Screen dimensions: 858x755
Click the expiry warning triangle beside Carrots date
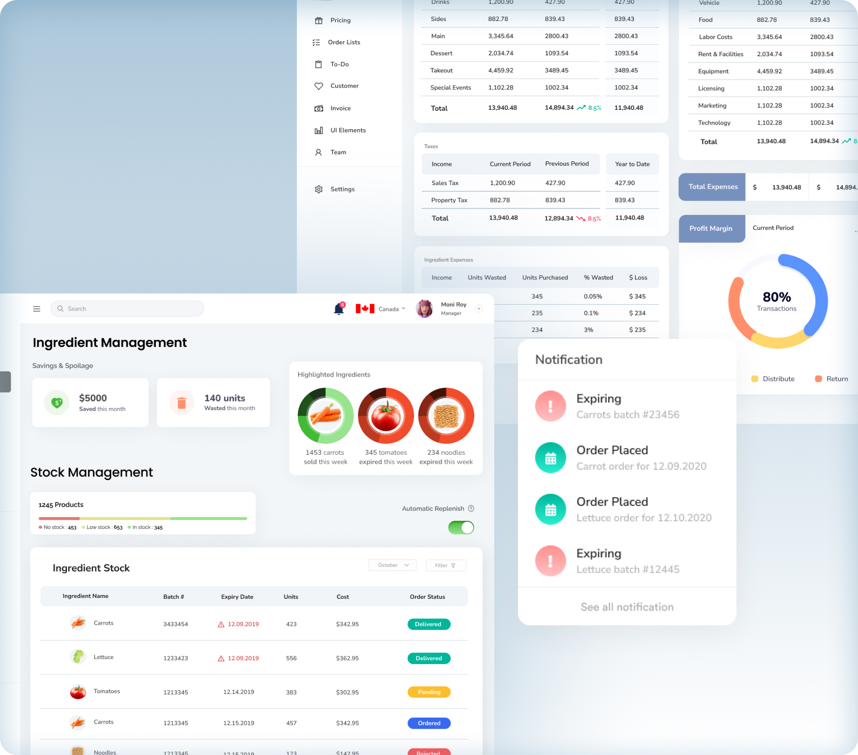(221, 624)
